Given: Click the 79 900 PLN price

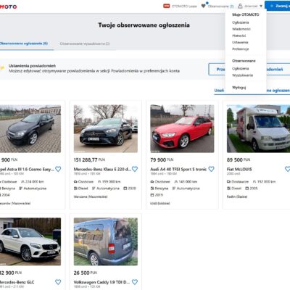Looking at the screenshot, I should click(162, 159).
